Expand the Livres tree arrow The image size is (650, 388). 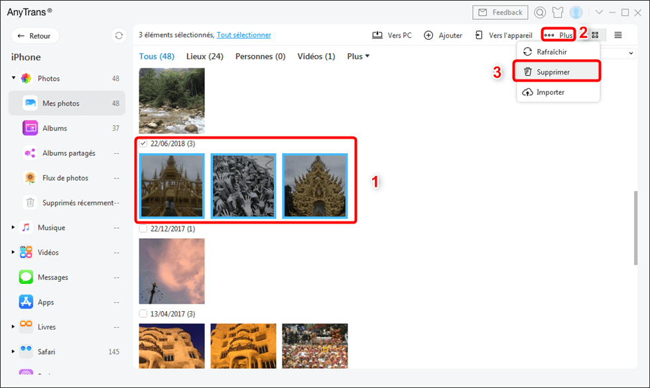[13, 326]
